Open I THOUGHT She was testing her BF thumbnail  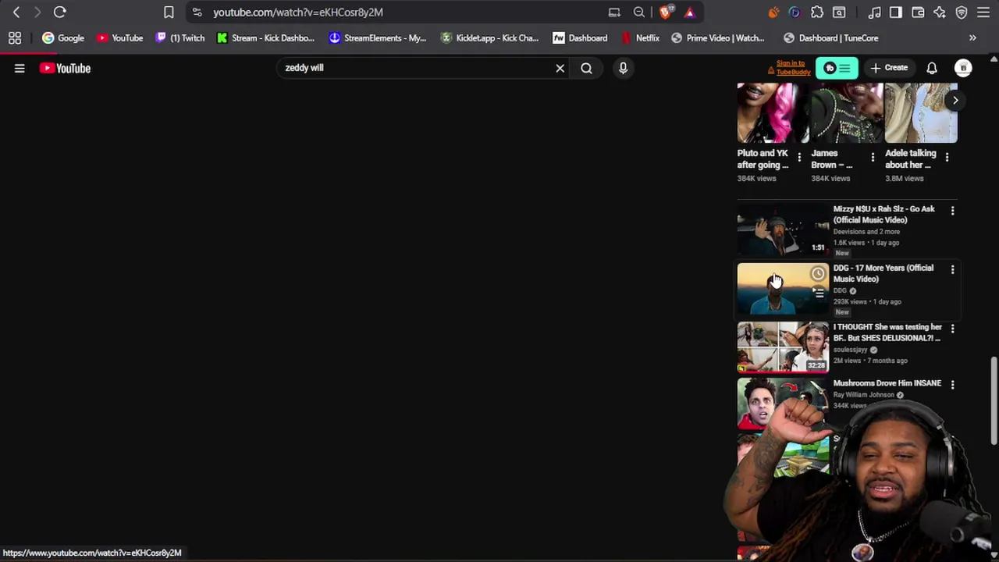[x=783, y=347]
